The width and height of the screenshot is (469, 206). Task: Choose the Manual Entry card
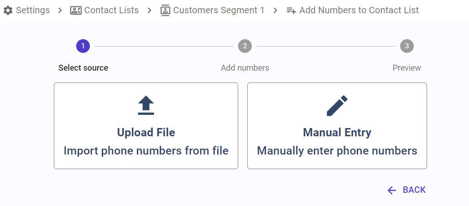tap(337, 126)
